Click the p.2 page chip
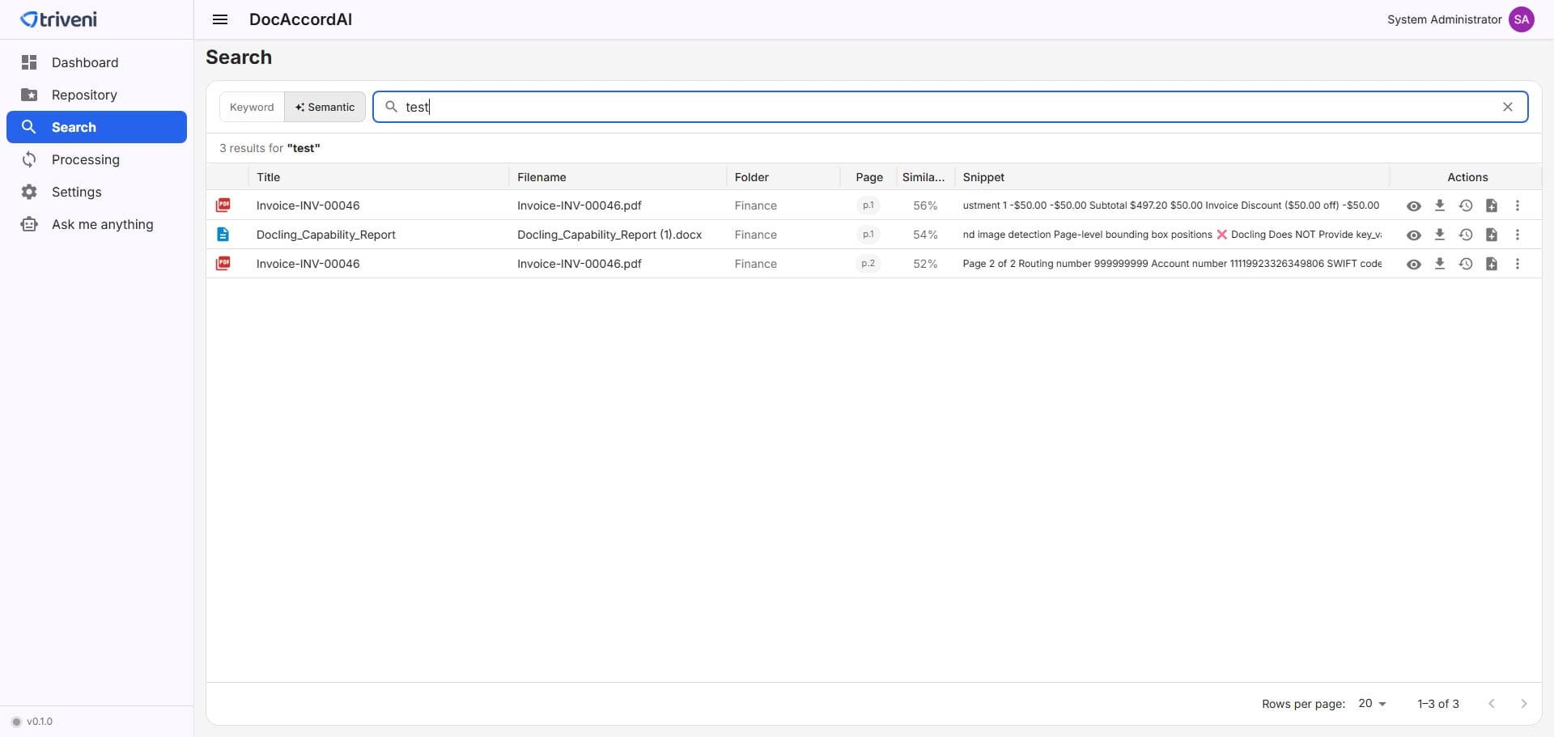Image resolution: width=1554 pixels, height=737 pixels. pyautogui.click(x=868, y=264)
